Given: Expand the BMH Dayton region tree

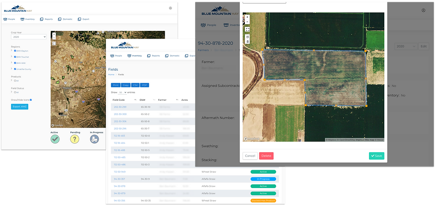Looking at the screenshot, I should pyautogui.click(x=12, y=51).
